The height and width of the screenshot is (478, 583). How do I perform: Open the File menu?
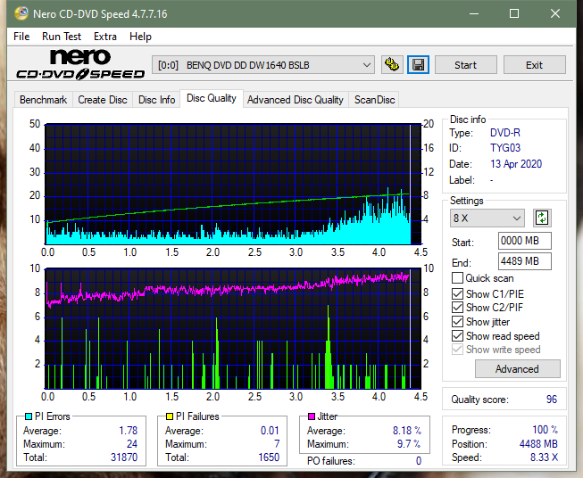(x=21, y=37)
